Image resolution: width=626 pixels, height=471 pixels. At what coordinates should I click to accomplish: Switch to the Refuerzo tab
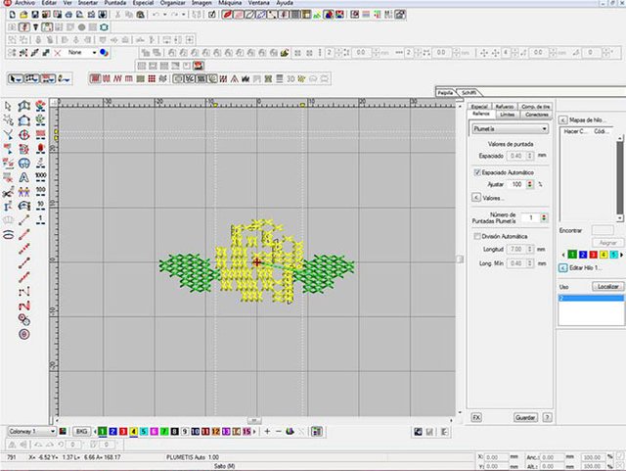pyautogui.click(x=505, y=107)
